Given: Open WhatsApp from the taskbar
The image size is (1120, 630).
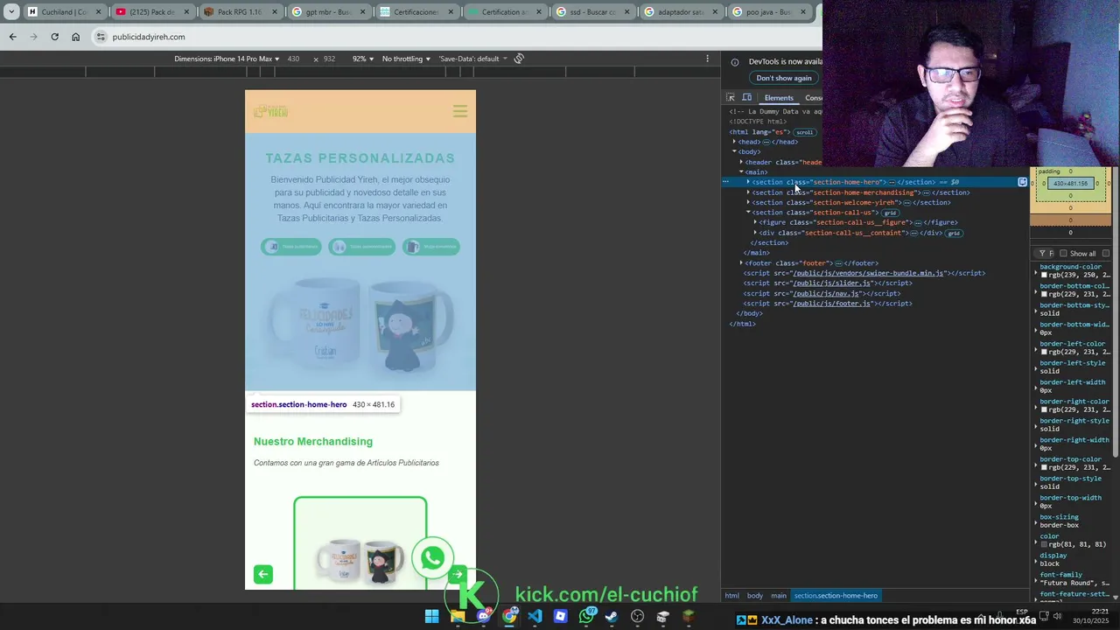Looking at the screenshot, I should (586, 617).
